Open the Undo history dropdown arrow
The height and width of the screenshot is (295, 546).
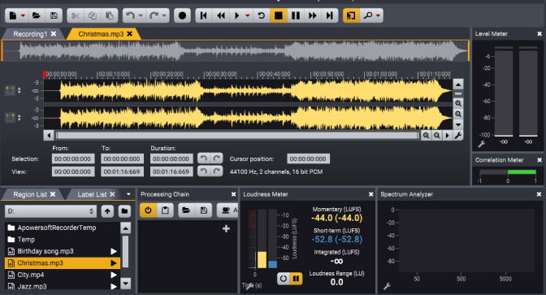141,15
